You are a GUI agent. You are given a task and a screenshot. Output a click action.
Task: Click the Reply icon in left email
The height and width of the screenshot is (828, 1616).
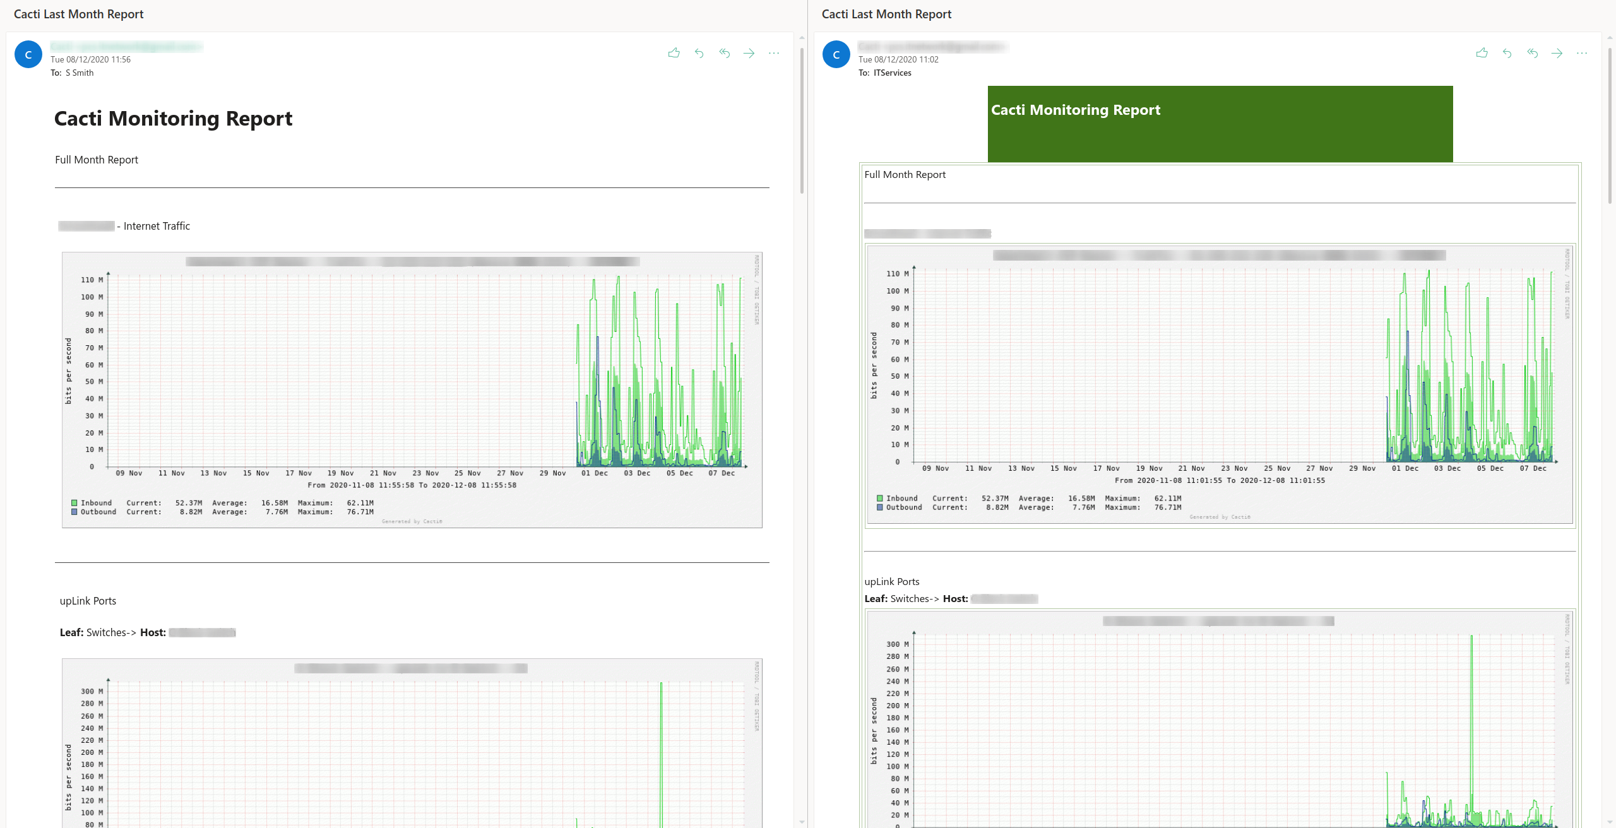pos(699,53)
